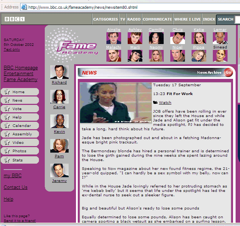Open Lemar's photo thumbnail
This screenshot has height=226, width=240.
click(x=220, y=38)
